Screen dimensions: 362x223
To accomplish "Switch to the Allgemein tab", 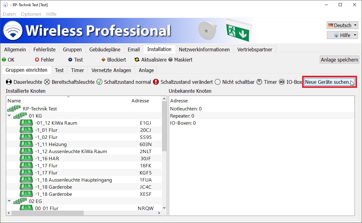I will tap(15, 49).
